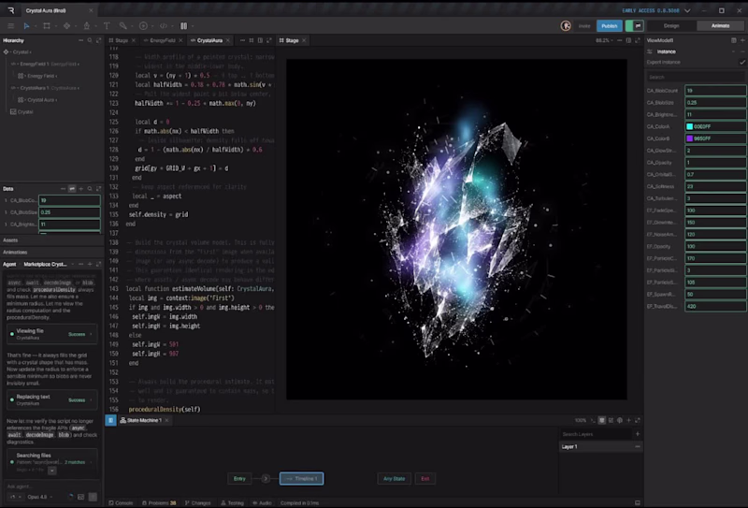This screenshot has width=748, height=508.
Task: Expand the Hierarchy panel to fullscreen
Action: [99, 40]
